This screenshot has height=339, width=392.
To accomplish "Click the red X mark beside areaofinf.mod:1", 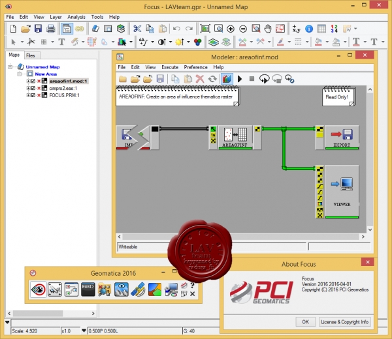I will click(39, 81).
